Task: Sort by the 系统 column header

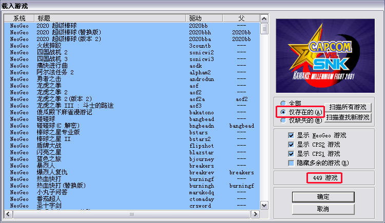Action: [x=19, y=18]
